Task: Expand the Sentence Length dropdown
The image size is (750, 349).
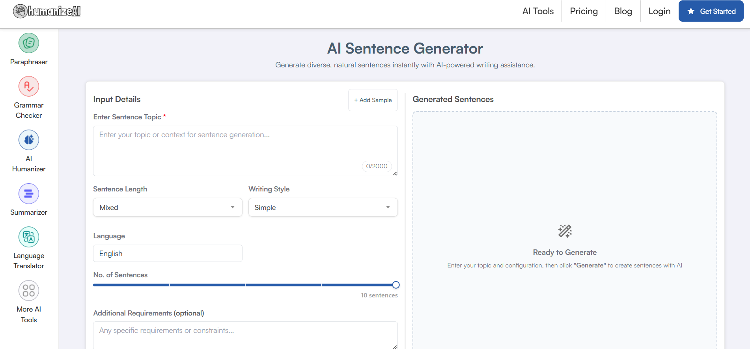Action: click(168, 207)
